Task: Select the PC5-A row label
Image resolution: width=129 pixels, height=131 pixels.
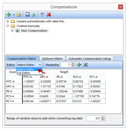Action: pyautogui.click(x=14, y=96)
